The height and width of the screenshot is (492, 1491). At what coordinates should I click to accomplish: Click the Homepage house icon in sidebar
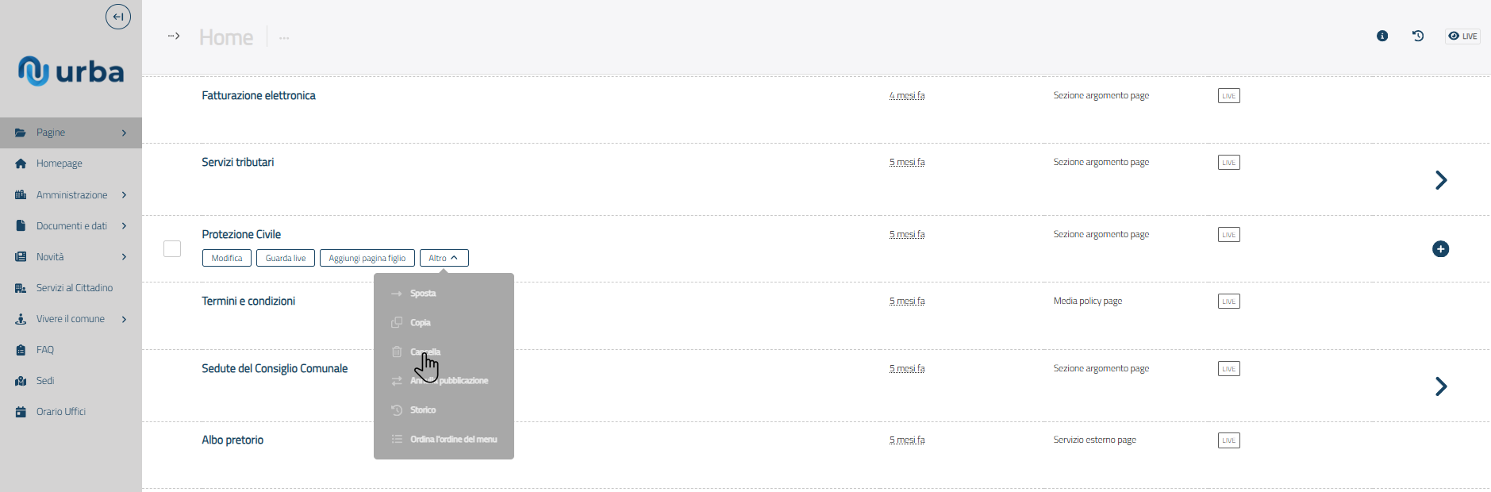[x=21, y=163]
